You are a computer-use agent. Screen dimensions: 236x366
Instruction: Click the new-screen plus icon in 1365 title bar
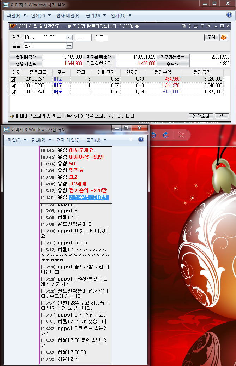196,26
